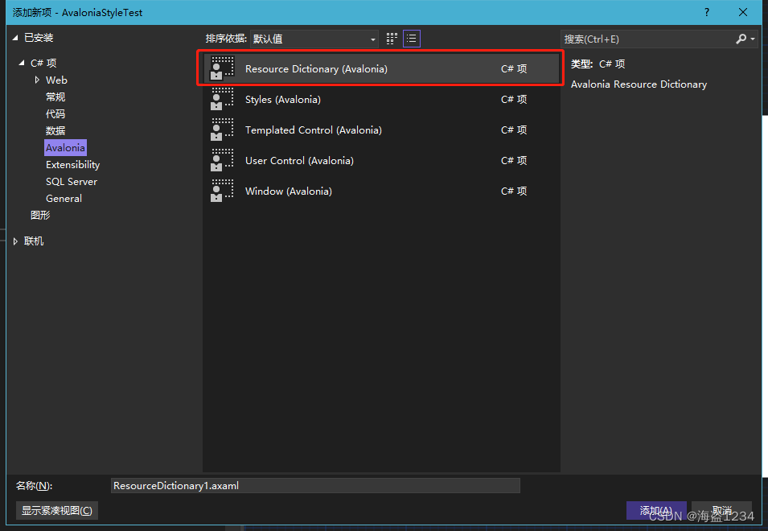Click the Window (Avalonia) template icon
The width and height of the screenshot is (768, 531).
click(x=222, y=191)
